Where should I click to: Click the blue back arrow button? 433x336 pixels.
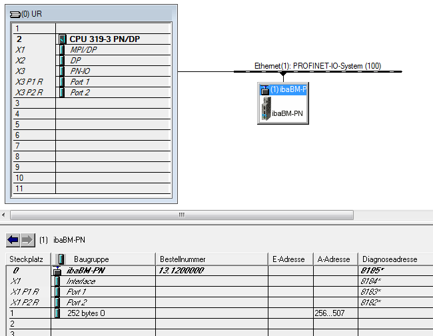click(13, 240)
